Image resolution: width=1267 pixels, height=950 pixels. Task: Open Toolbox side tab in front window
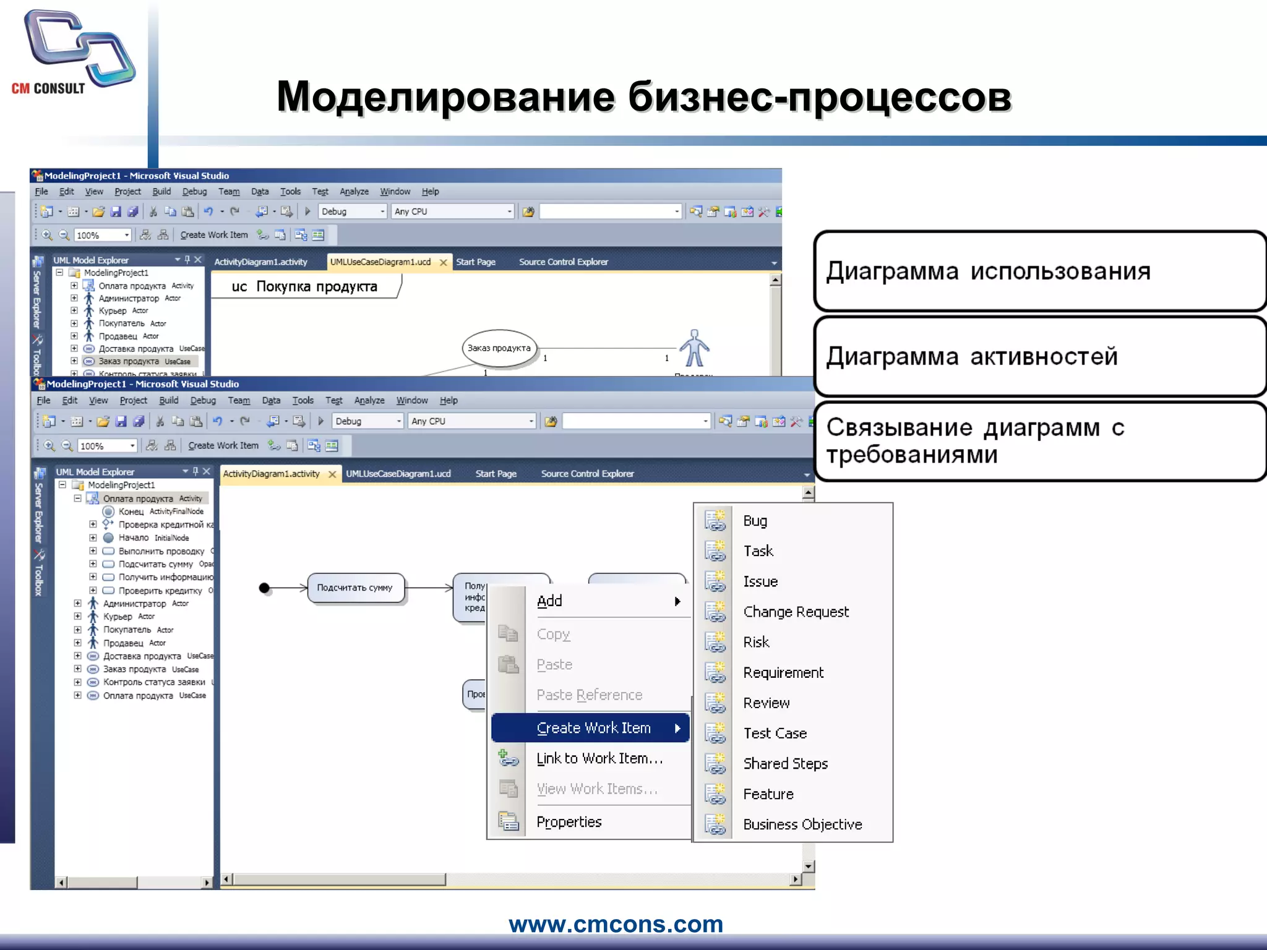tap(38, 573)
